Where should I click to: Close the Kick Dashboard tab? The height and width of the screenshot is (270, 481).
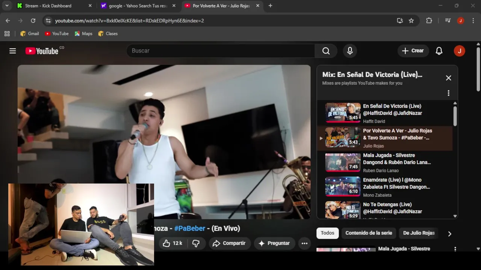[90, 6]
